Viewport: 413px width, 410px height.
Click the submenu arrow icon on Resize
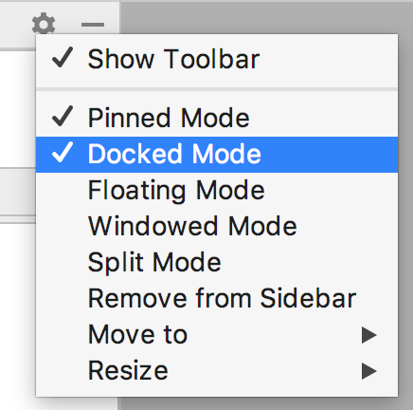click(369, 371)
